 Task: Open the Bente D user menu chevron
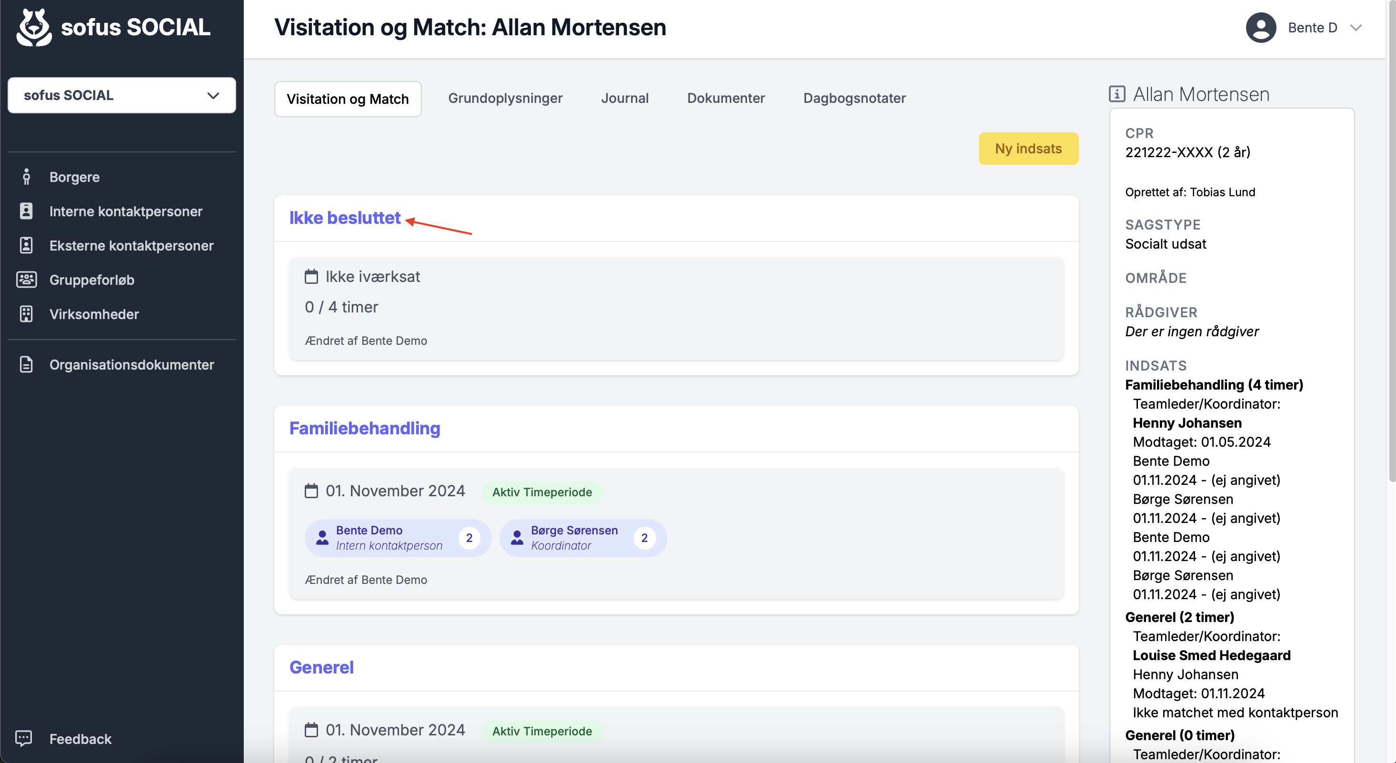tap(1356, 28)
